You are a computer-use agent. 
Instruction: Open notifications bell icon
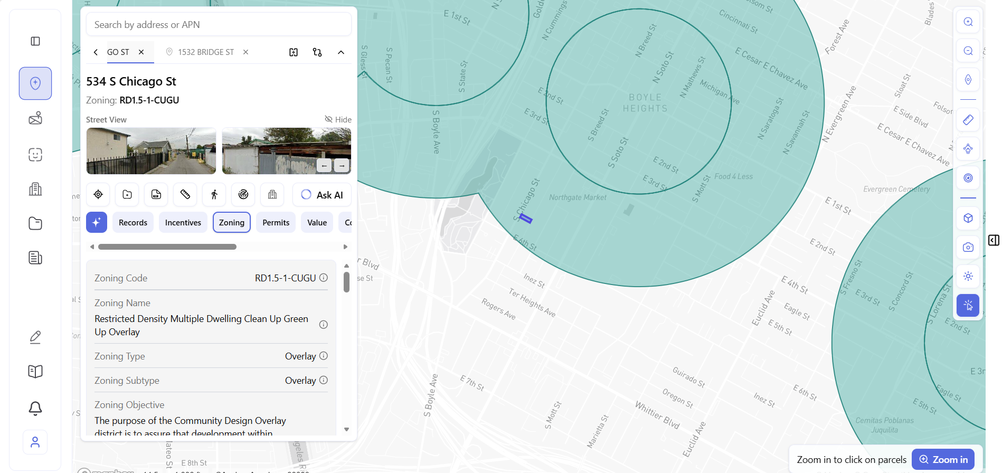(x=35, y=408)
